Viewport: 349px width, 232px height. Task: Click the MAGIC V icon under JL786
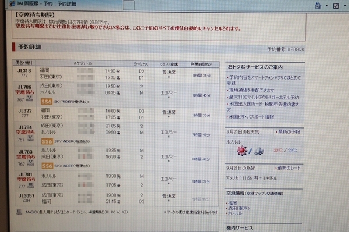pyautogui.click(x=30, y=99)
